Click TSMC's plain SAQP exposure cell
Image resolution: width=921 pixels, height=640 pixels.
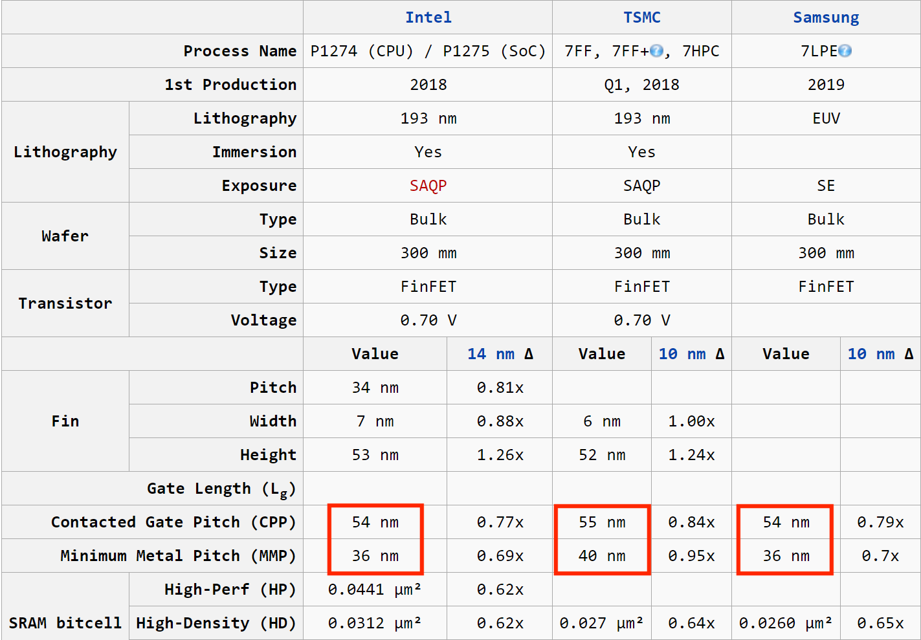(642, 186)
